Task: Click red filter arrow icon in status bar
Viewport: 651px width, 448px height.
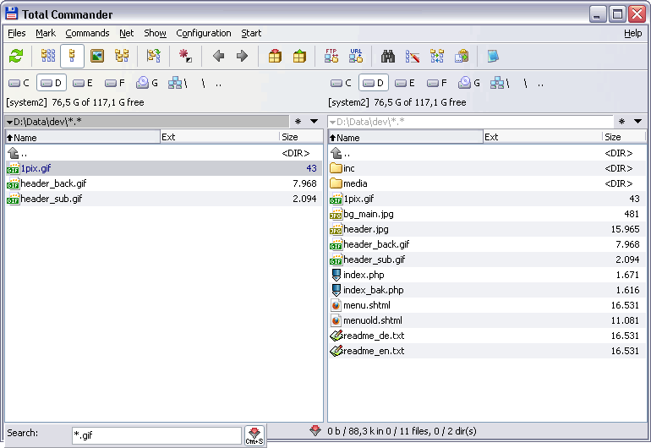Action: (315, 430)
